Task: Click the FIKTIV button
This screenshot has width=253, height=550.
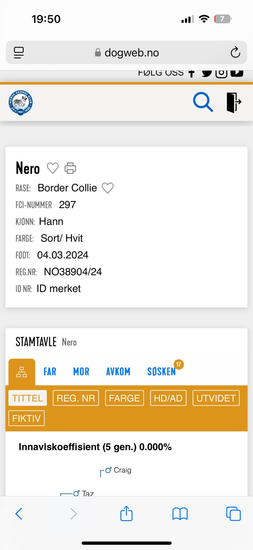Action: 26,418
